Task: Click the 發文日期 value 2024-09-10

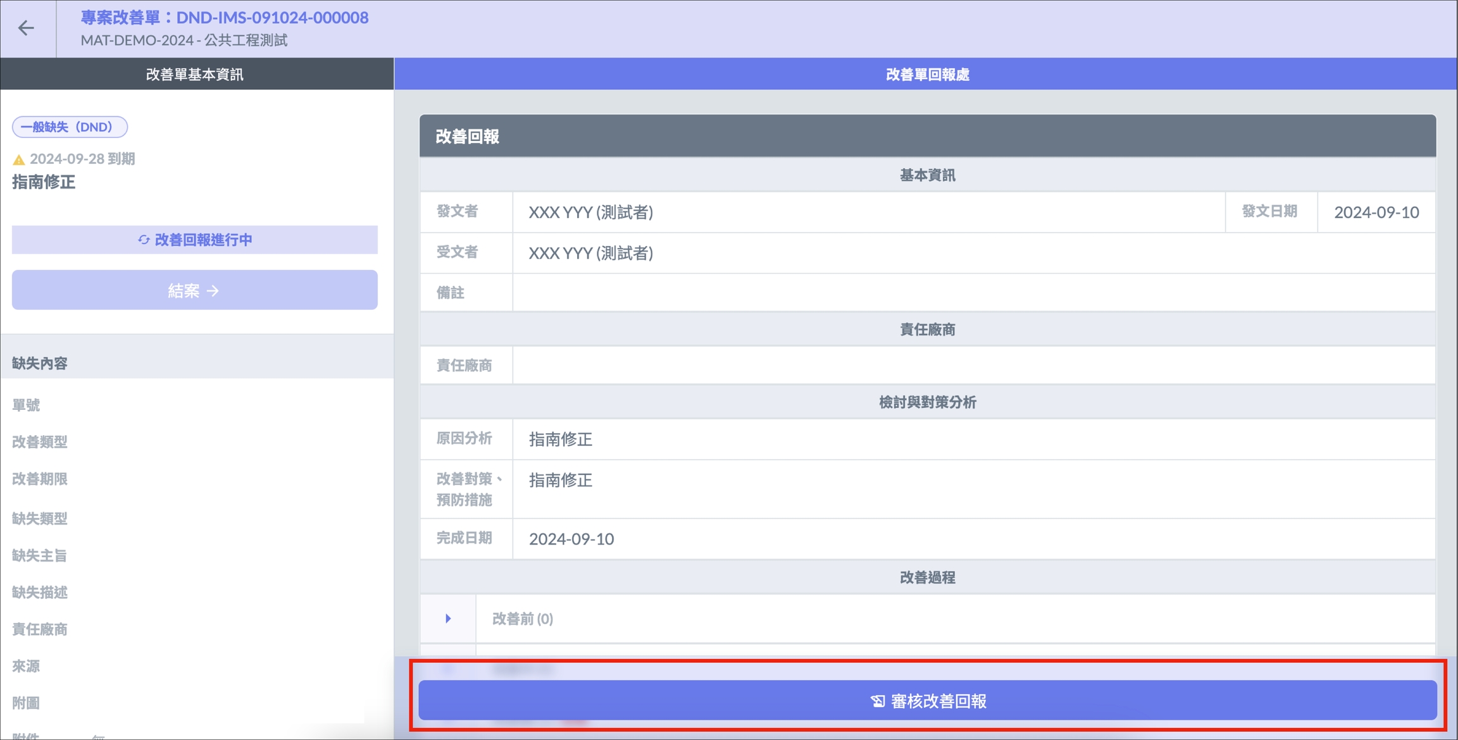Action: pos(1376,213)
